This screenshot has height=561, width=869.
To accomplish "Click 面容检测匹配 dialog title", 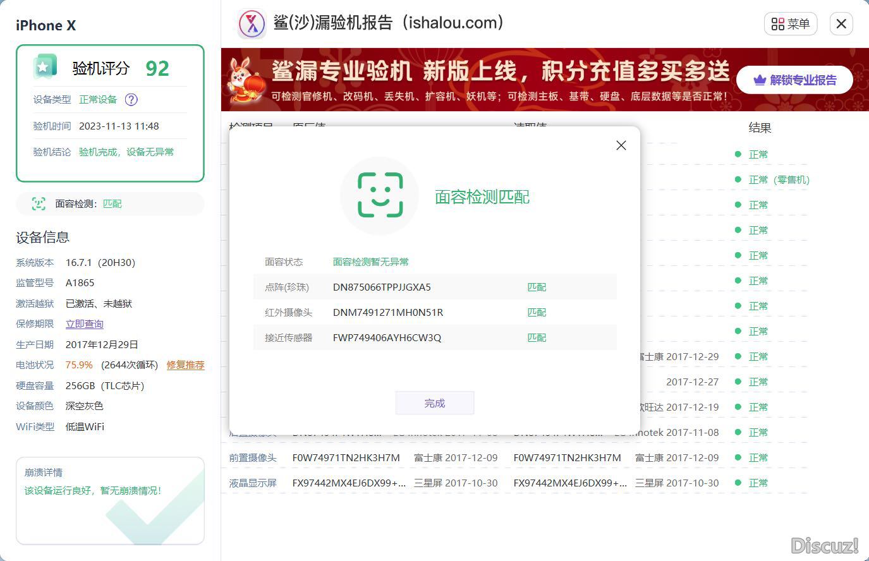I will pos(482,196).
